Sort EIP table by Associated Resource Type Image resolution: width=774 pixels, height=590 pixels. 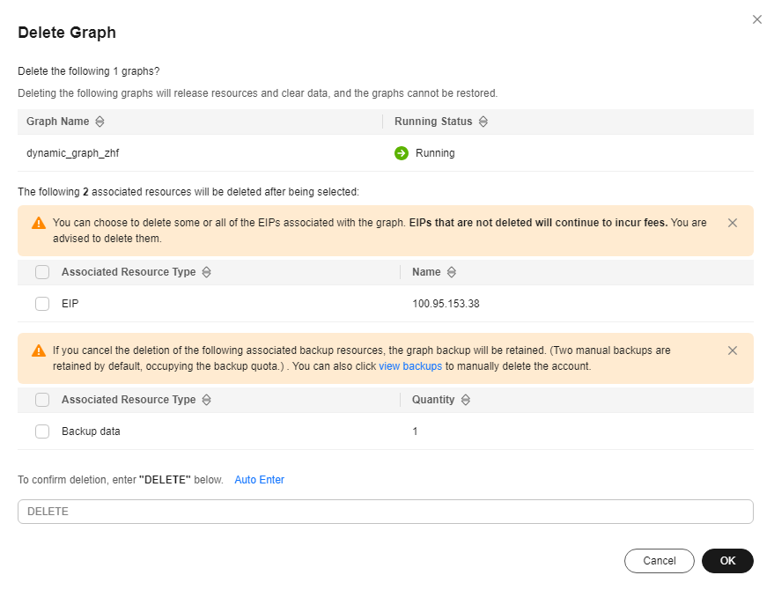point(206,272)
